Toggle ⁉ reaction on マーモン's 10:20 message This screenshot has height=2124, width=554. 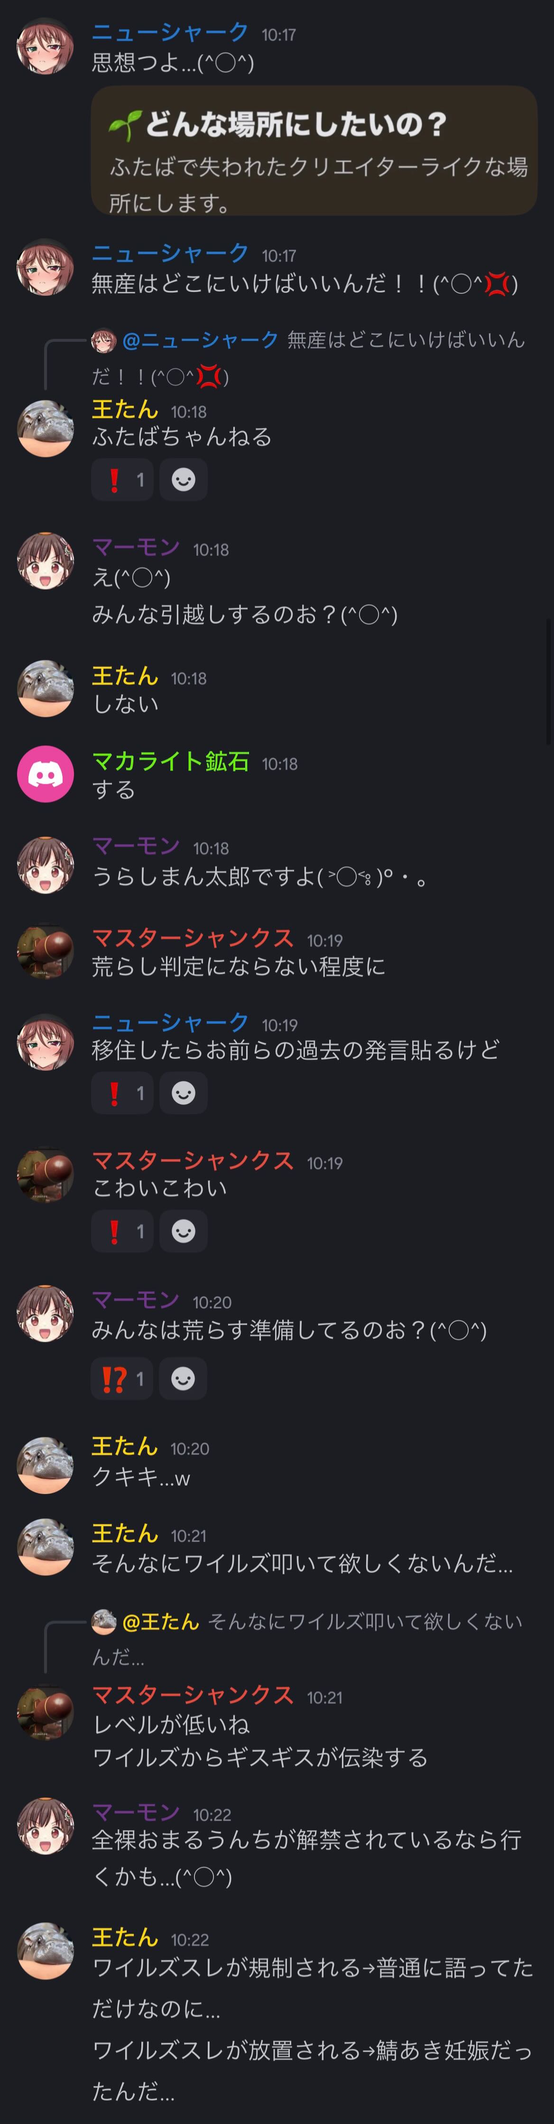pos(123,1378)
